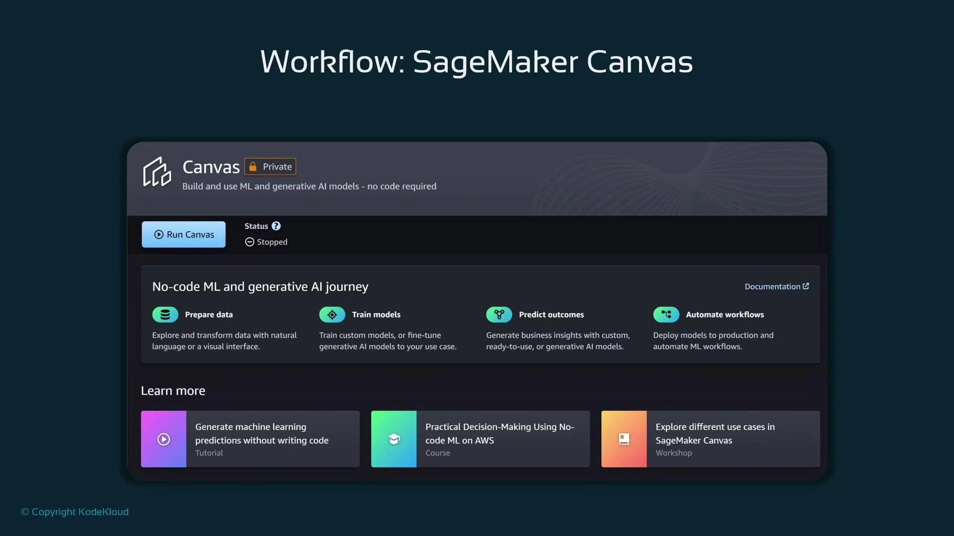Image resolution: width=954 pixels, height=536 pixels.
Task: Click the No-code ML journey heading
Action: pos(260,286)
